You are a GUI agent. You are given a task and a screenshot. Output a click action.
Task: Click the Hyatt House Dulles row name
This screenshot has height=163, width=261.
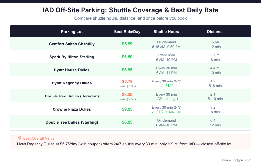click(x=72, y=70)
